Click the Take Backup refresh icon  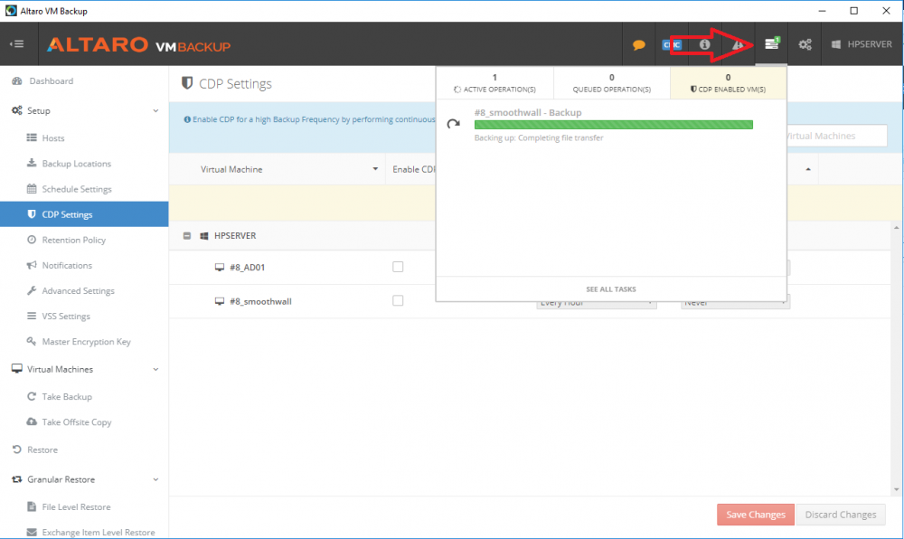click(x=32, y=396)
